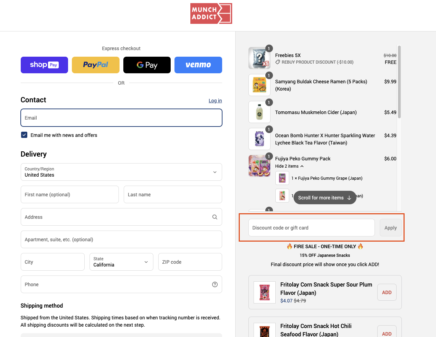Screen dimensions: 436x337
Task: Focus the First name field
Action: click(70, 195)
